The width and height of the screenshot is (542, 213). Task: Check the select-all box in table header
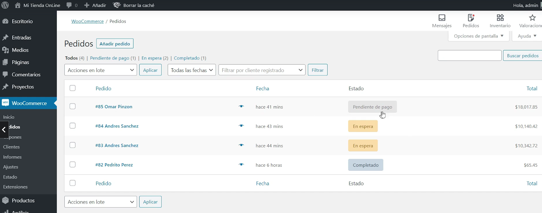click(72, 88)
